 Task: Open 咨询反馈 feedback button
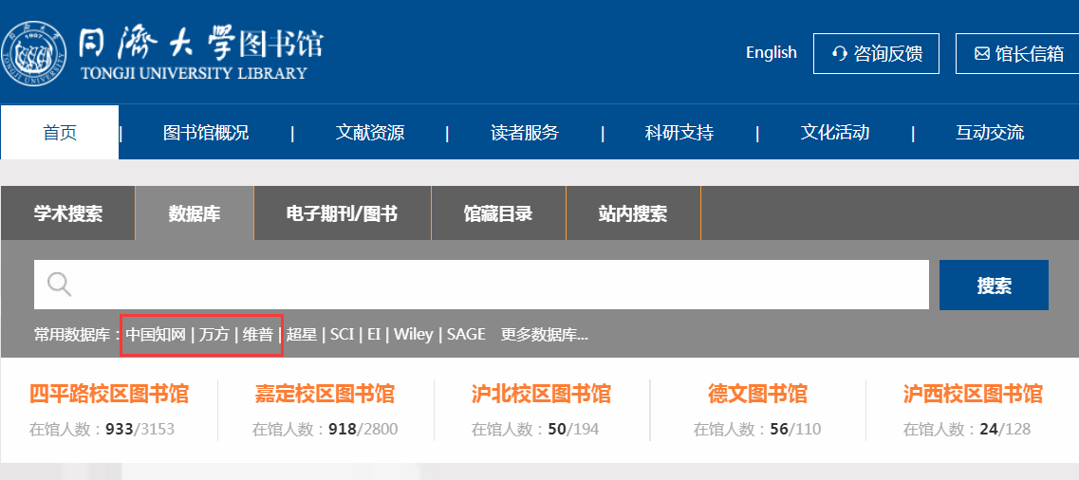tap(876, 53)
